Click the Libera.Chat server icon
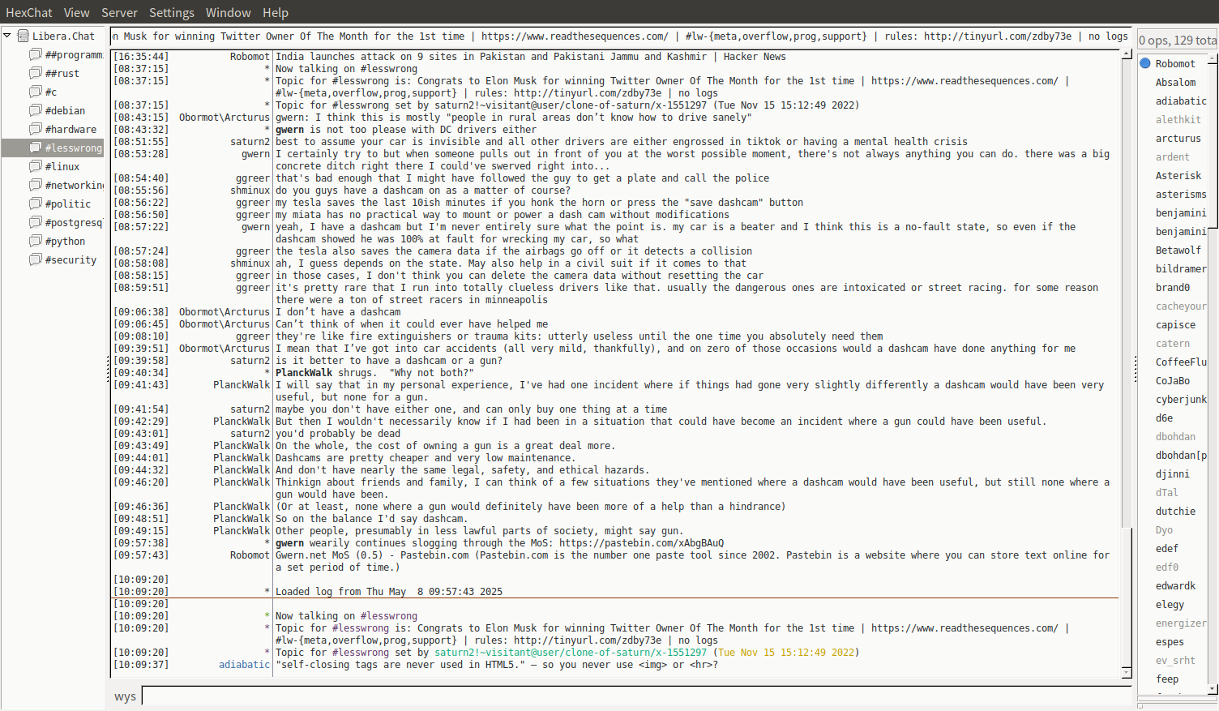The width and height of the screenshot is (1219, 711). click(23, 36)
